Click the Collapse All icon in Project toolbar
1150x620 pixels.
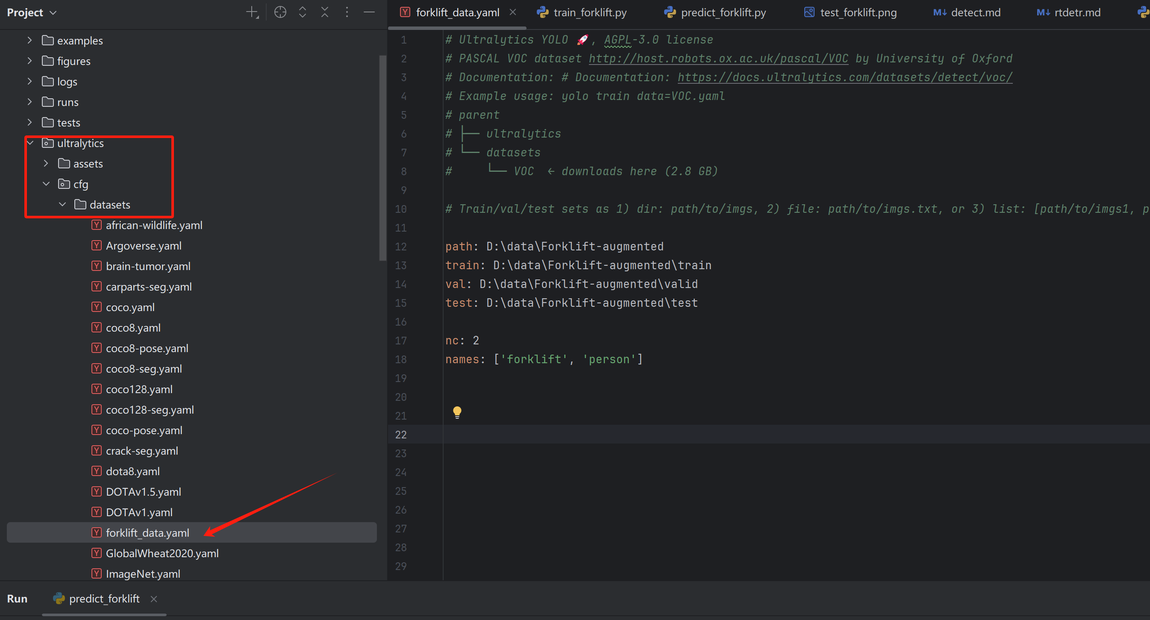point(324,12)
